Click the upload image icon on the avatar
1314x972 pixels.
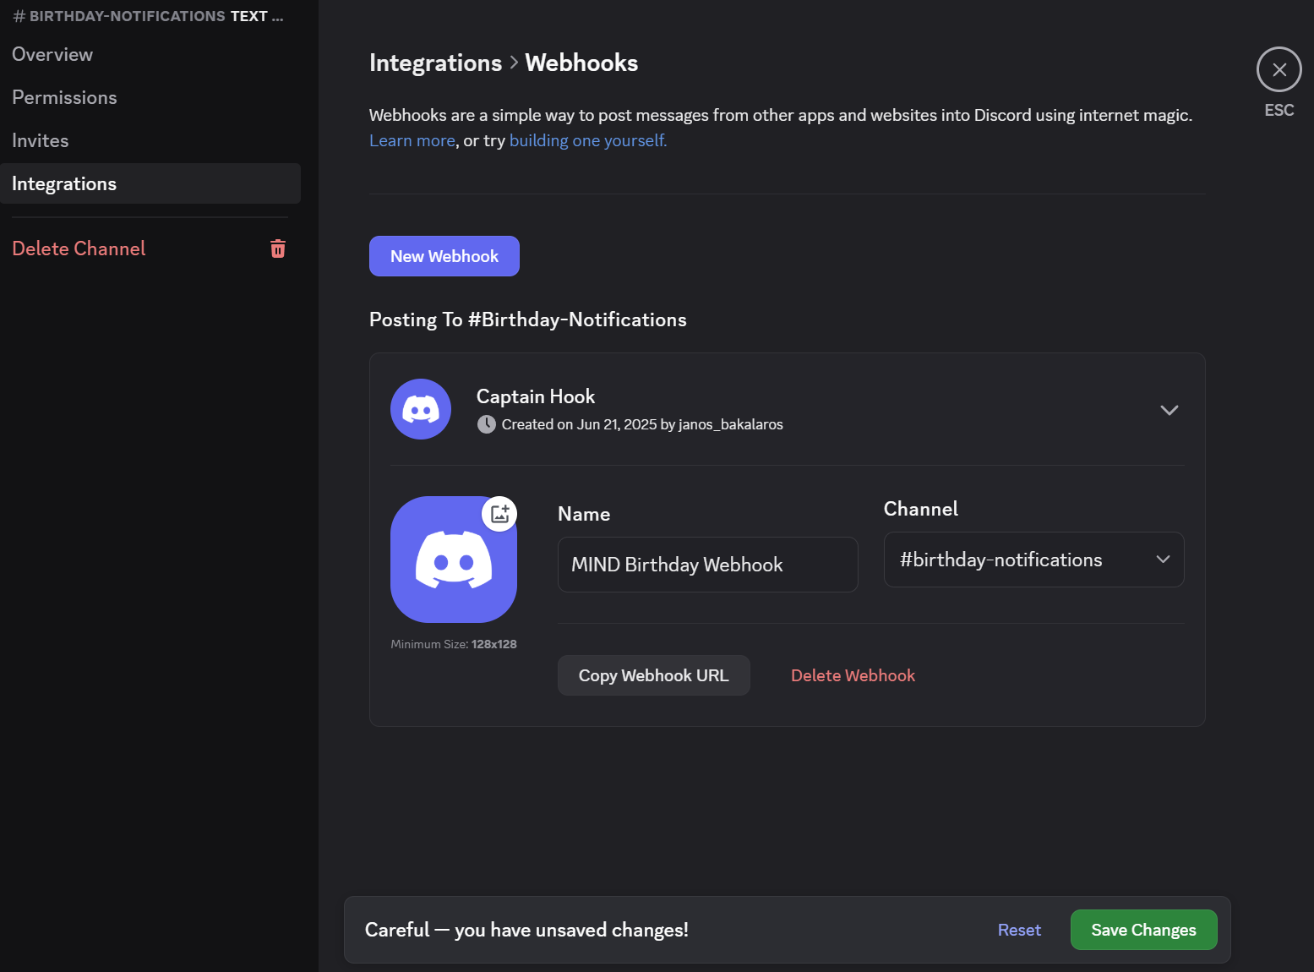click(499, 513)
